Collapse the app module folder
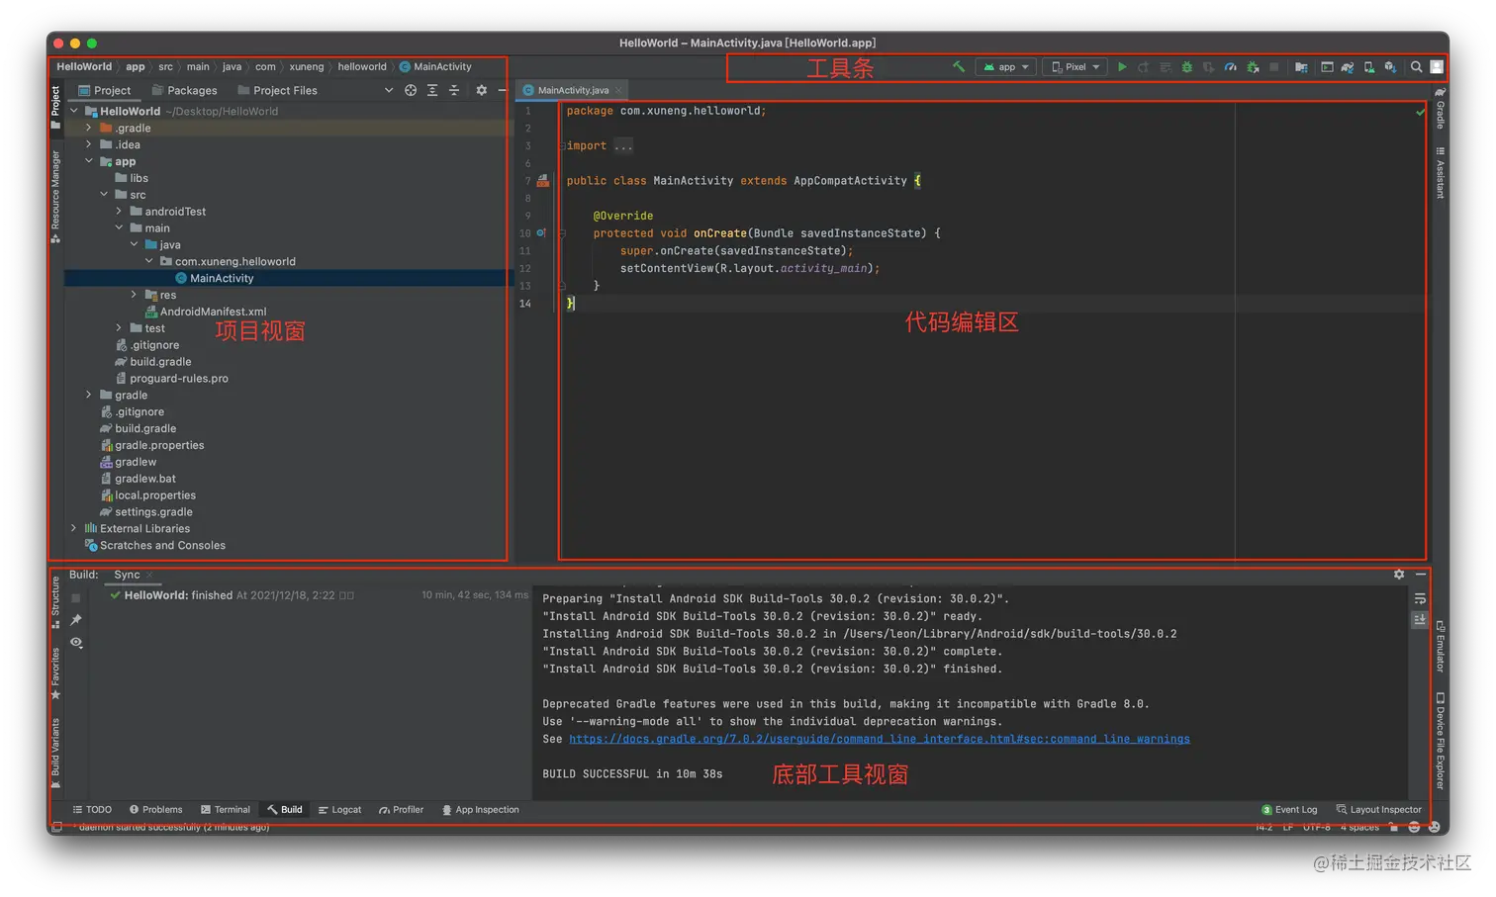The width and height of the screenshot is (1496, 897). click(89, 161)
